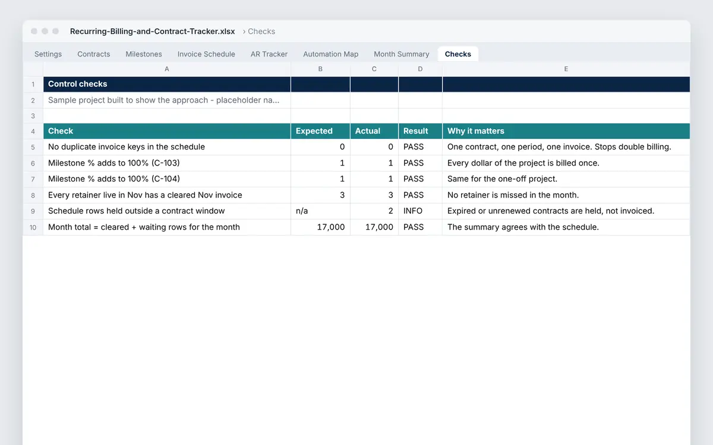Select row 9 header number
Image resolution: width=713 pixels, height=445 pixels.
coord(33,211)
